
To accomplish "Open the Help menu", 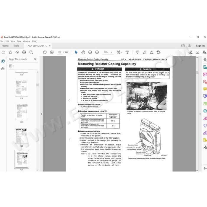I will point(34,41).
